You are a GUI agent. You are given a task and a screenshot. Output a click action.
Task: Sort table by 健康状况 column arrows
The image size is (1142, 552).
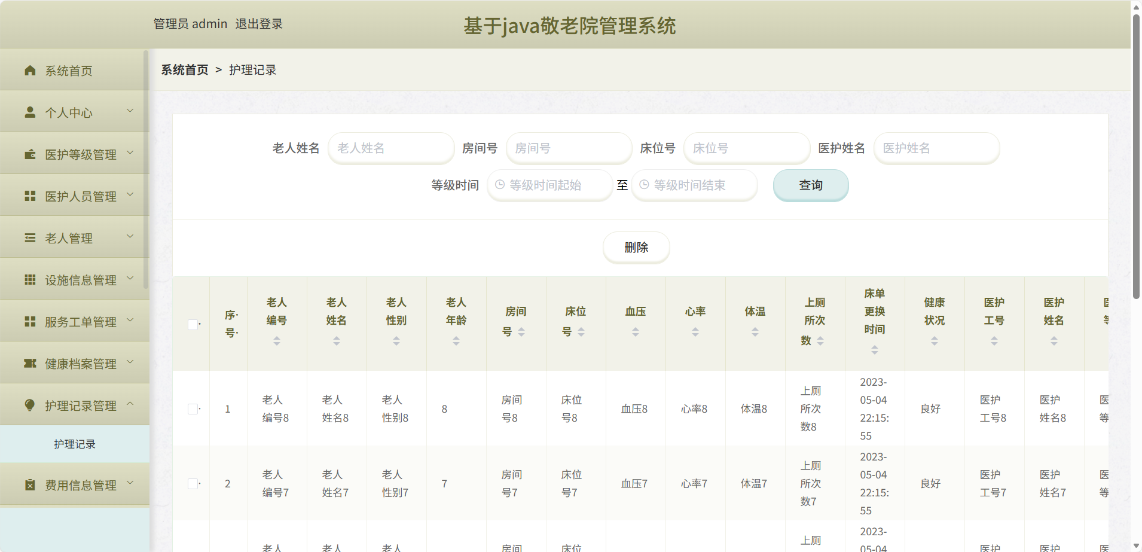coord(935,341)
